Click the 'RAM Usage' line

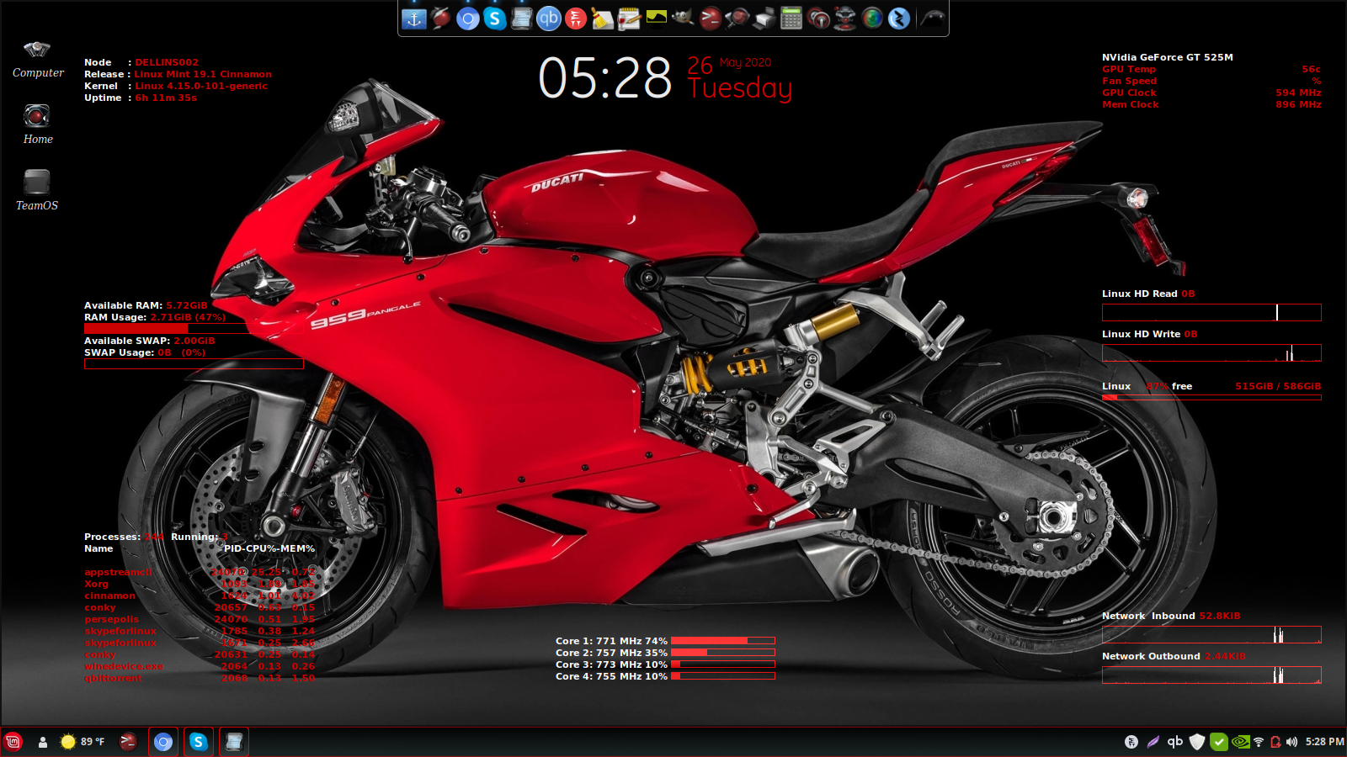(155, 317)
